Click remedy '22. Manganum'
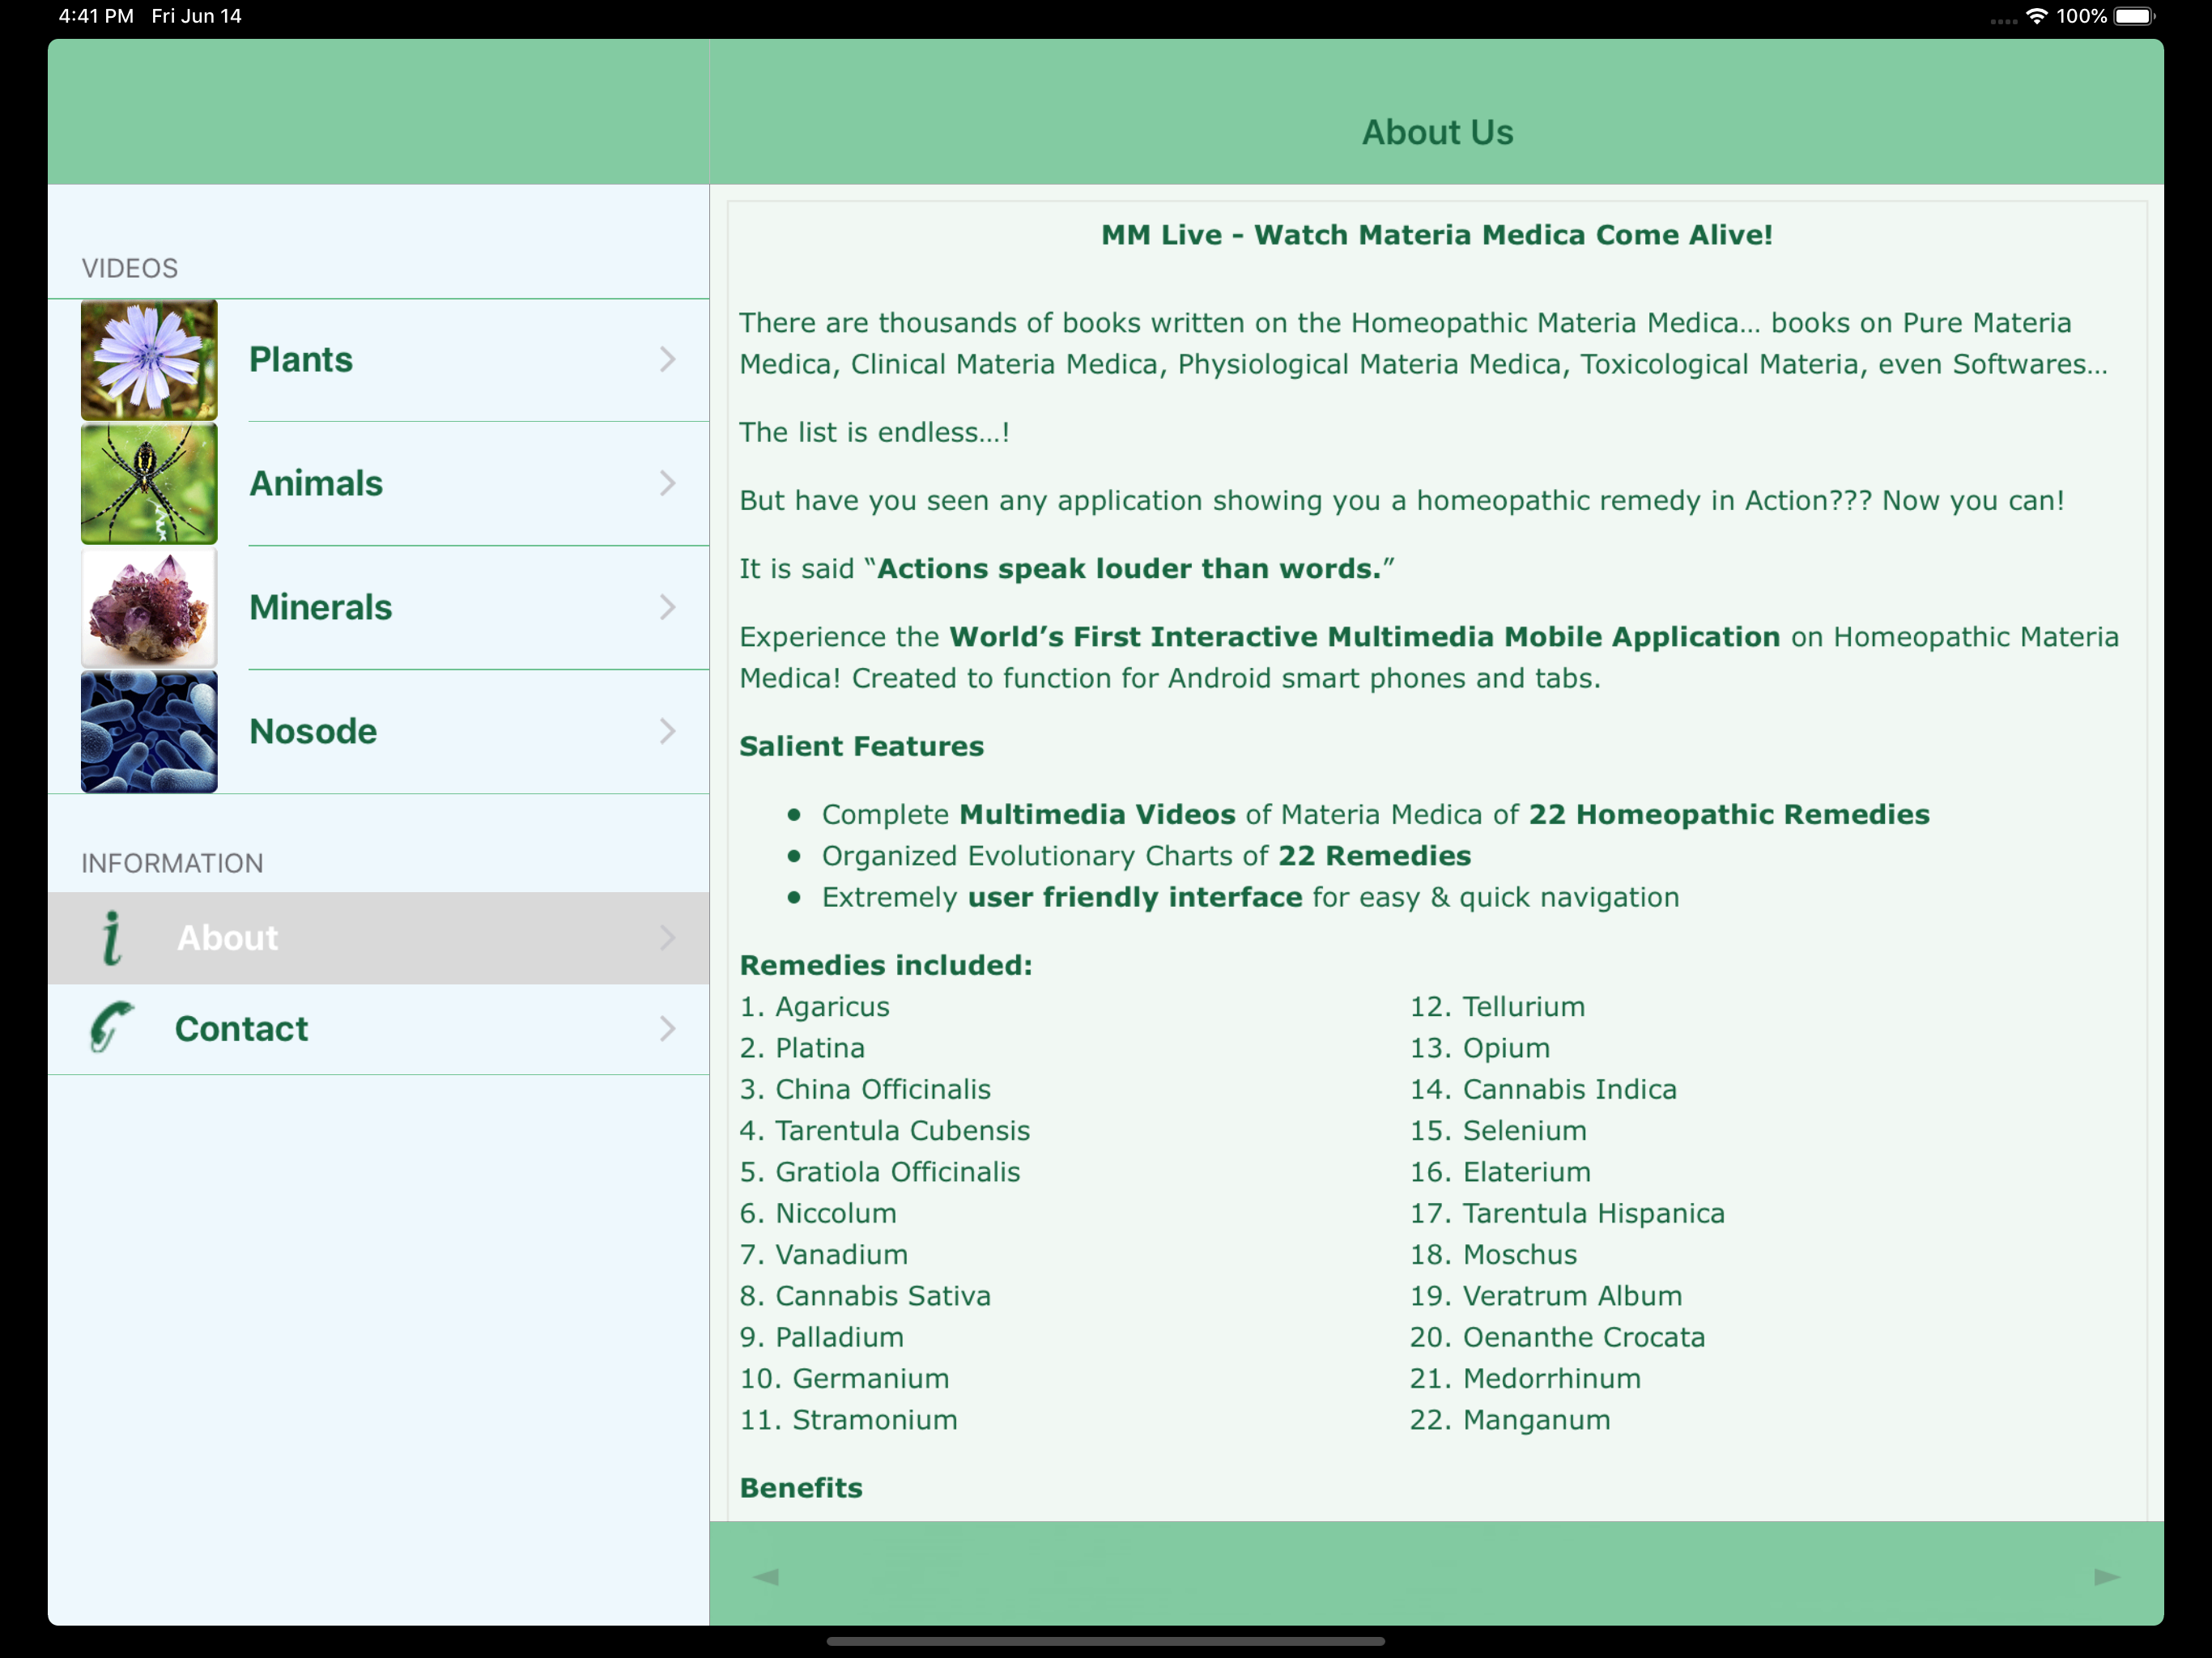2212x1658 pixels. 1510,1420
